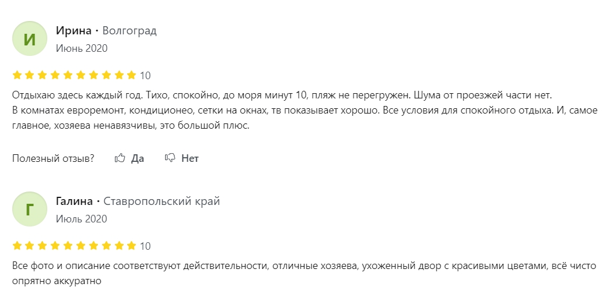Open Галина's green "Г" avatar

click(30, 209)
